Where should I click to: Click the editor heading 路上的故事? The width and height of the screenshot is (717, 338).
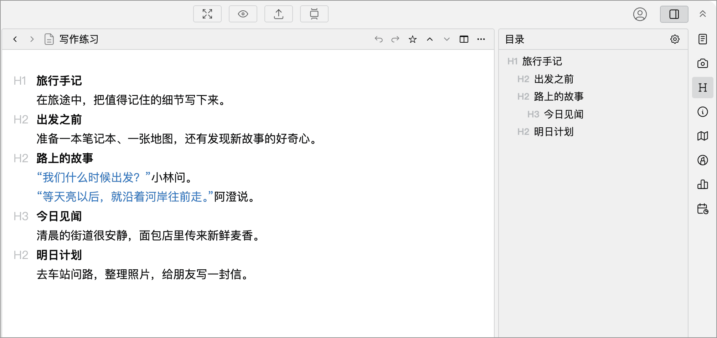[65, 158]
